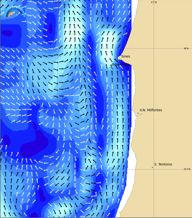Click the S. Teotonio green station marker
Image resolution: width=192 pixels, height=218 pixels.
(x=152, y=167)
